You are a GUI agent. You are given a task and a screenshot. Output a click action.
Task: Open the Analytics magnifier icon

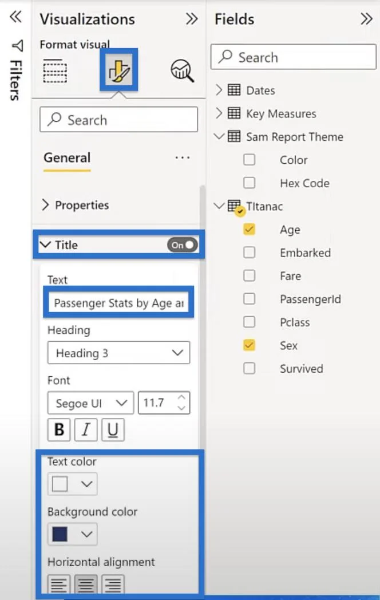click(182, 71)
